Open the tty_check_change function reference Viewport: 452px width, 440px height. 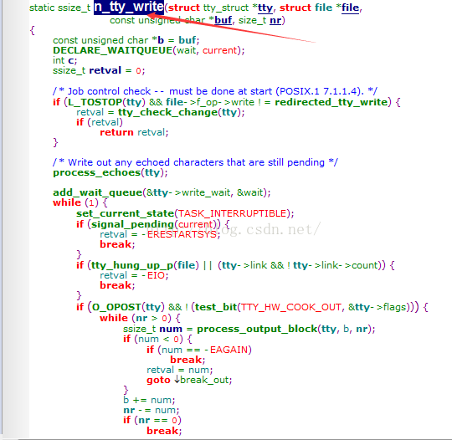click(168, 112)
